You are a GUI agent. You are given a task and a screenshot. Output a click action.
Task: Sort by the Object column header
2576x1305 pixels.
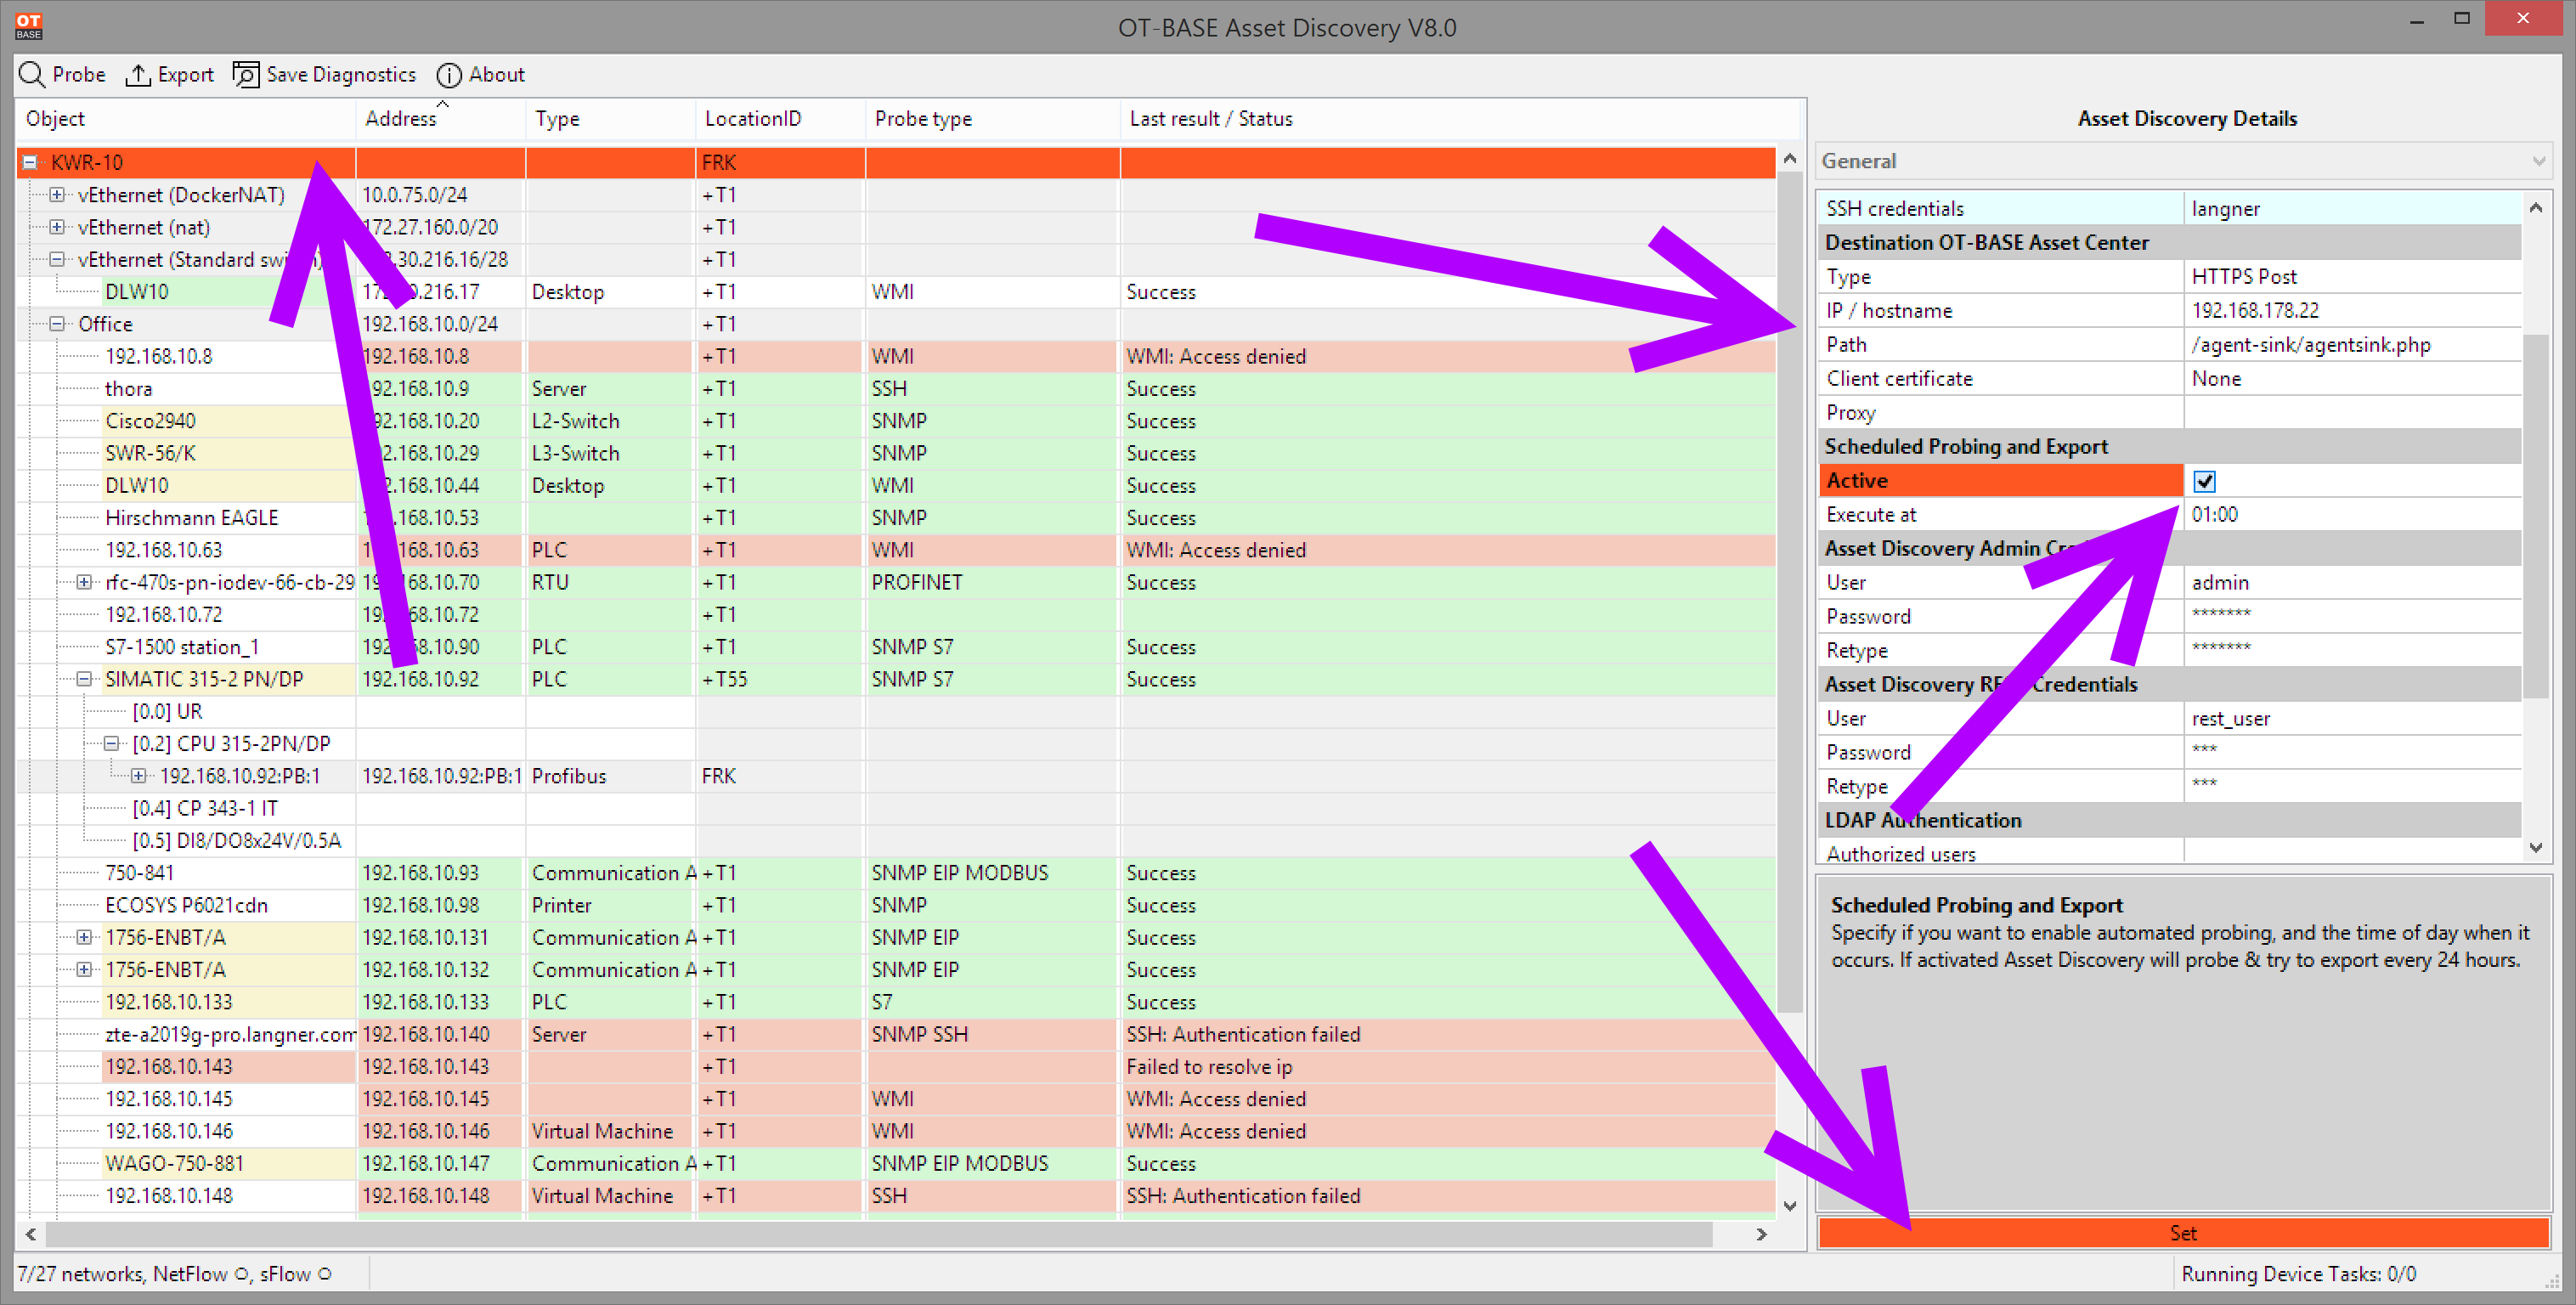(x=185, y=119)
